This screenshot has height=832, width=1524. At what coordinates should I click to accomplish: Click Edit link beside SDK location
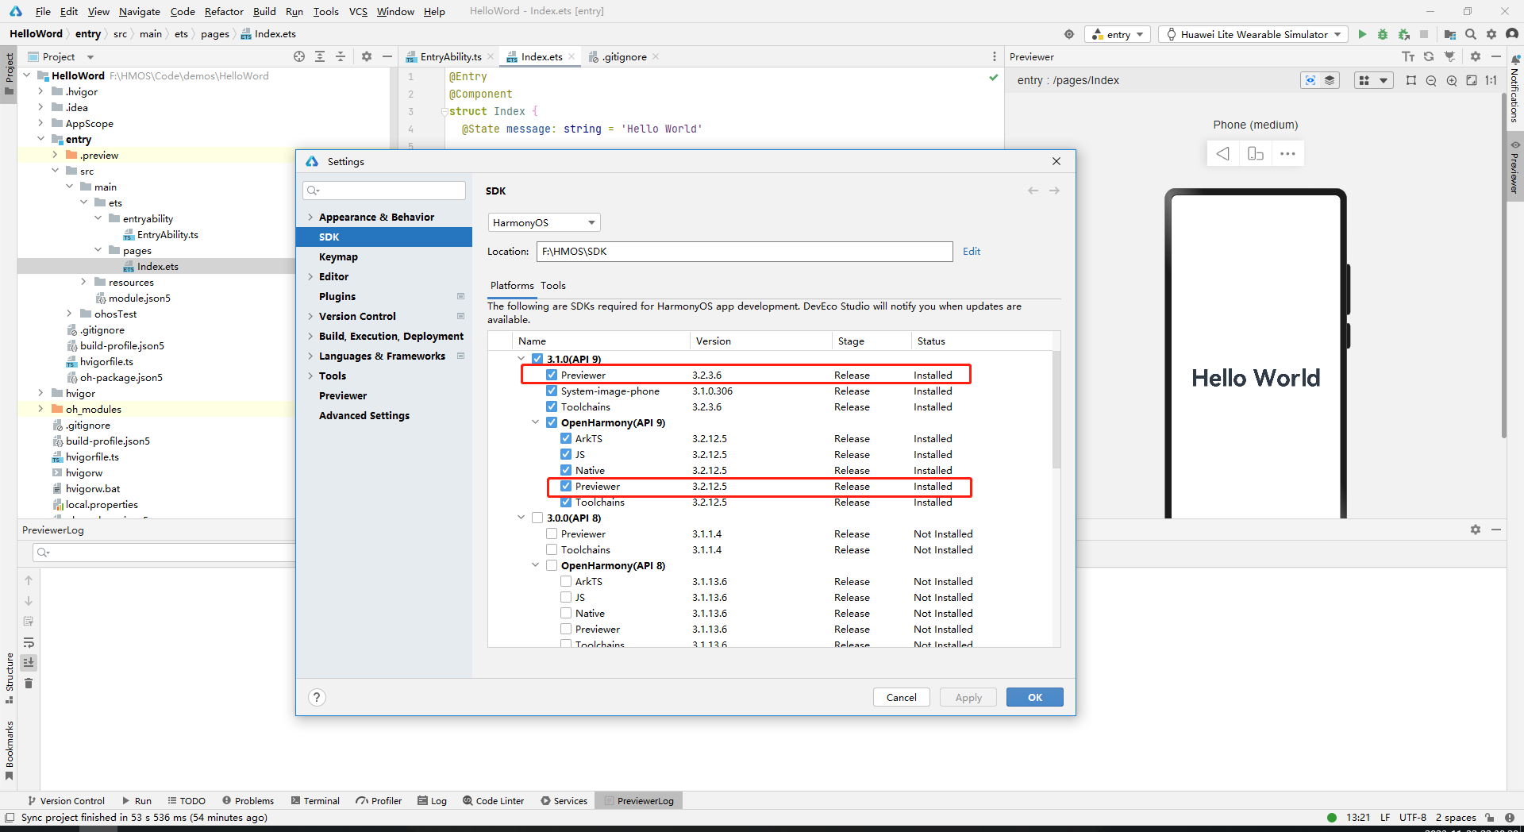pos(972,251)
